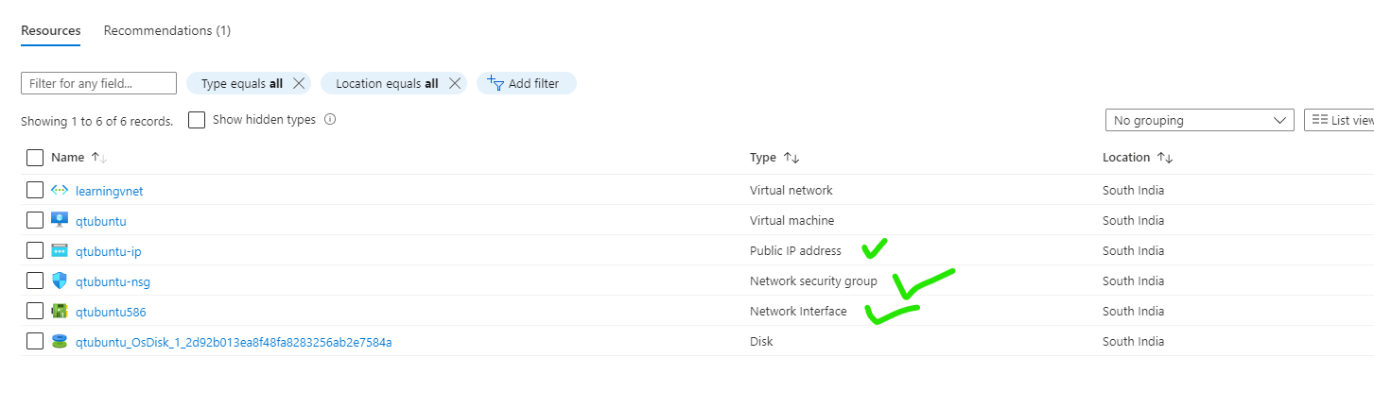Image resolution: width=1374 pixels, height=408 pixels.
Task: Click the learningvnet virtual network icon
Action: (60, 191)
